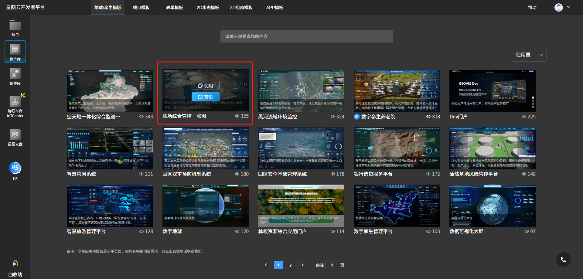
Task: Click the phone contact icon
Action: coord(564,260)
